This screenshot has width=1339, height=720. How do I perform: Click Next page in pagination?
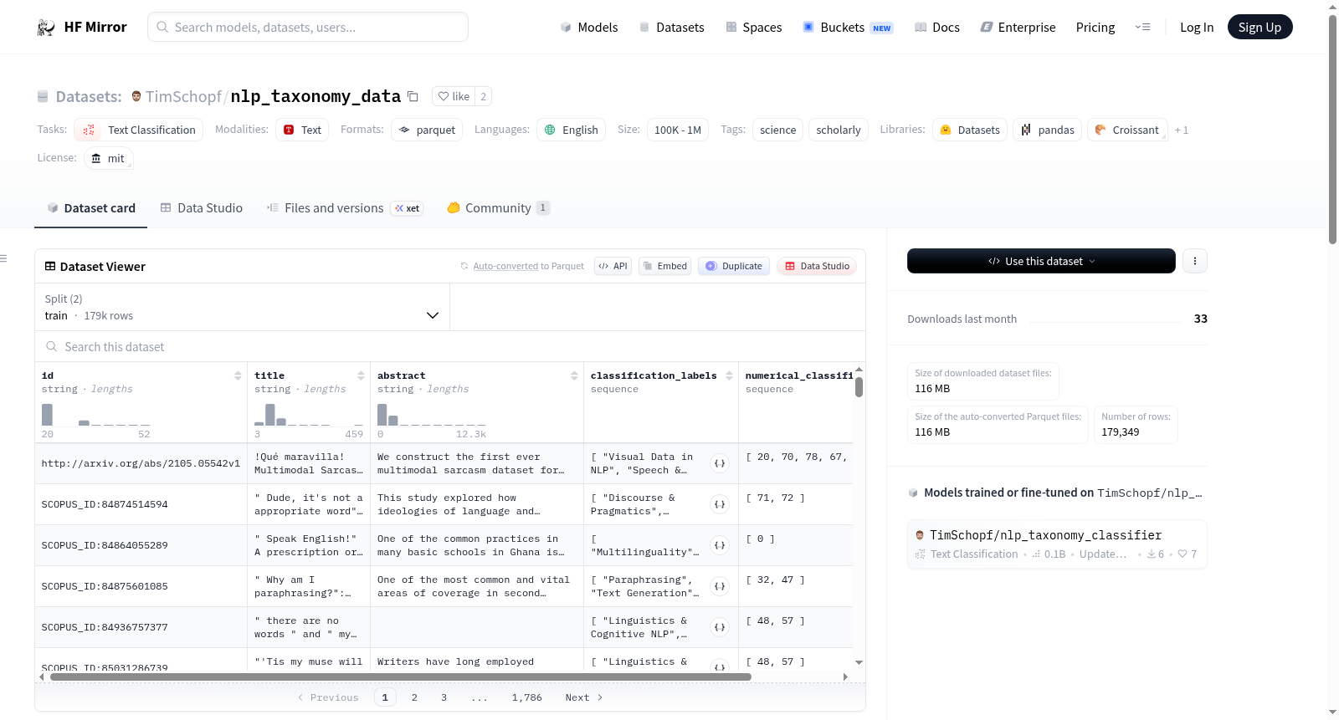tap(584, 697)
